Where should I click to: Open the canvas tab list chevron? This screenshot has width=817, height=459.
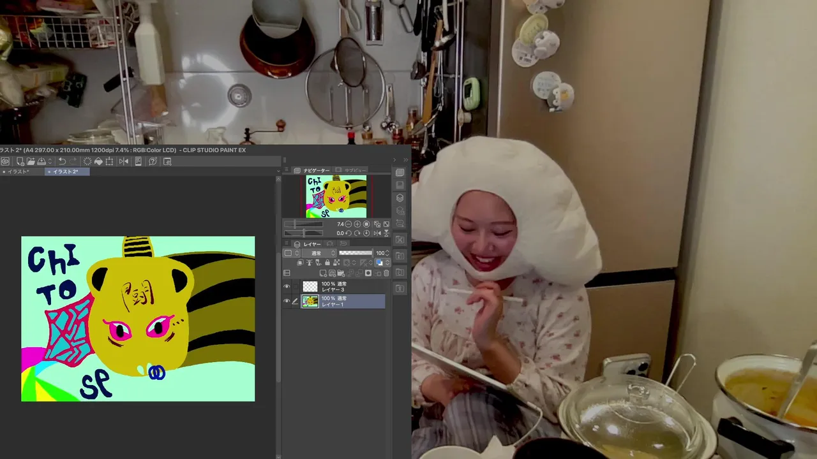click(x=278, y=171)
